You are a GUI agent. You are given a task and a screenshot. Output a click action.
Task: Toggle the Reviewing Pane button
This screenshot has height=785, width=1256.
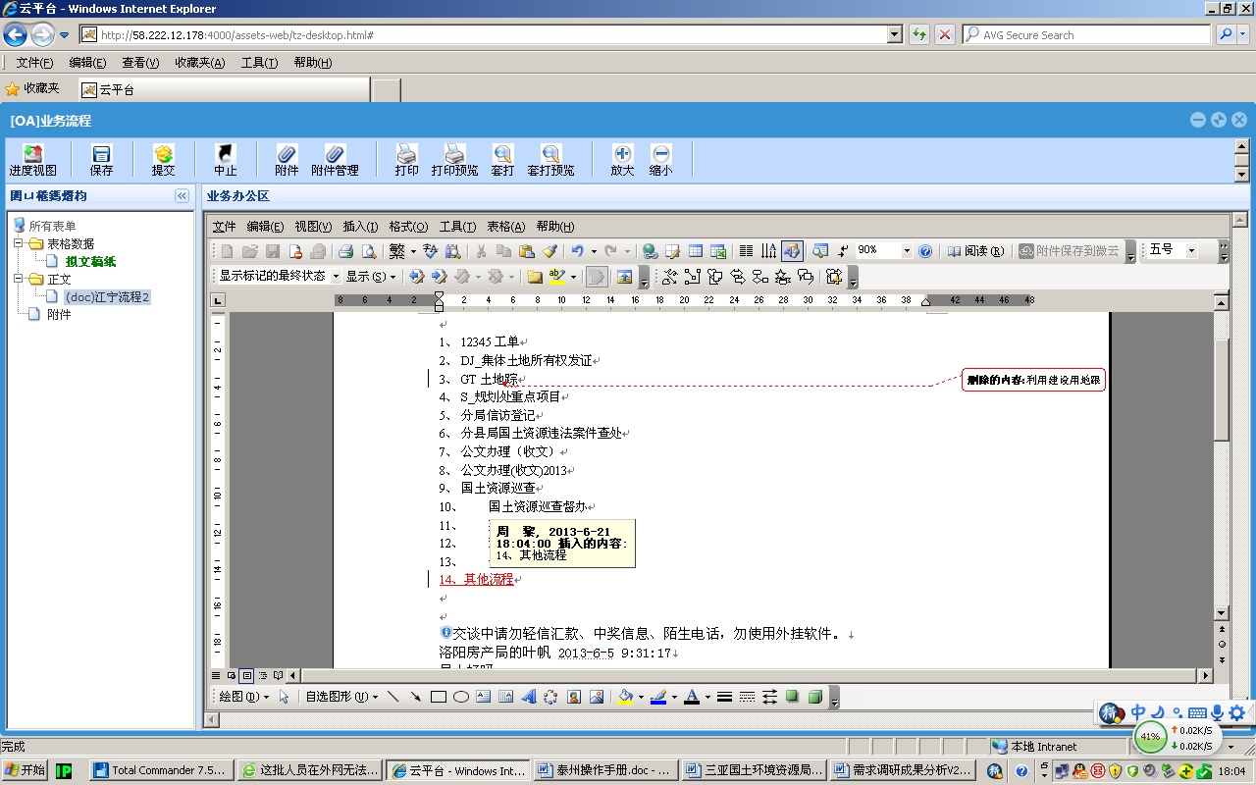(x=623, y=277)
